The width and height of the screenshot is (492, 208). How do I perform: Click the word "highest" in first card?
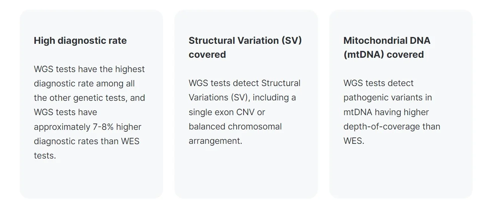(130, 69)
